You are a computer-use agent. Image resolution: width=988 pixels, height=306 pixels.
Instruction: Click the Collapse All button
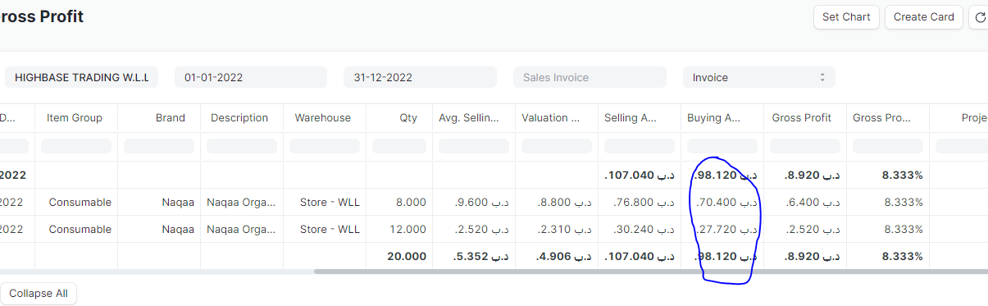39,294
